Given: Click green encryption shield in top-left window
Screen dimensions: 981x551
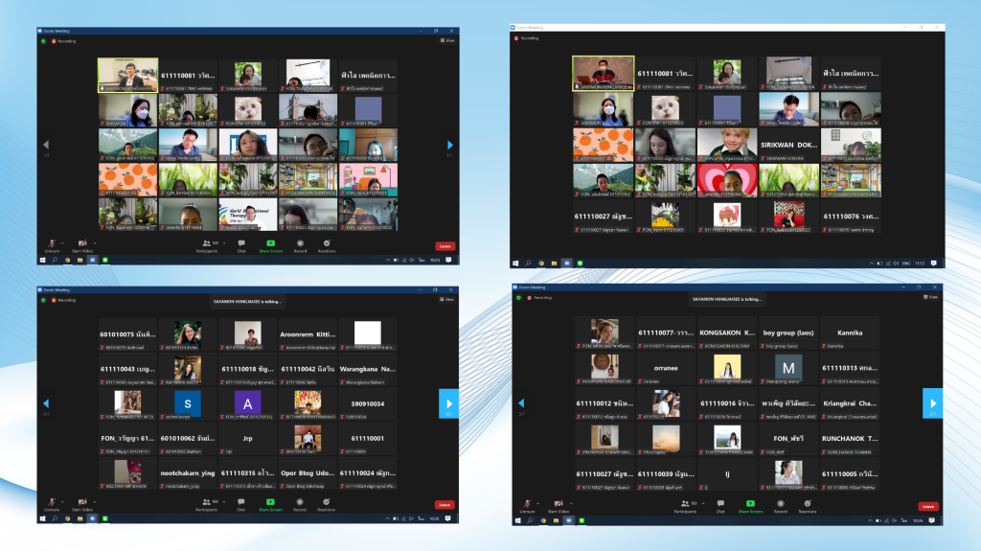Looking at the screenshot, I should 43,41.
